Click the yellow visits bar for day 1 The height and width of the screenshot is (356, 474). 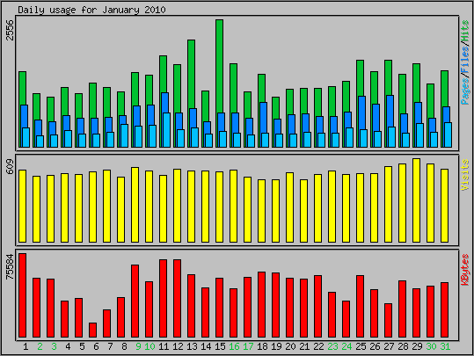(23, 206)
